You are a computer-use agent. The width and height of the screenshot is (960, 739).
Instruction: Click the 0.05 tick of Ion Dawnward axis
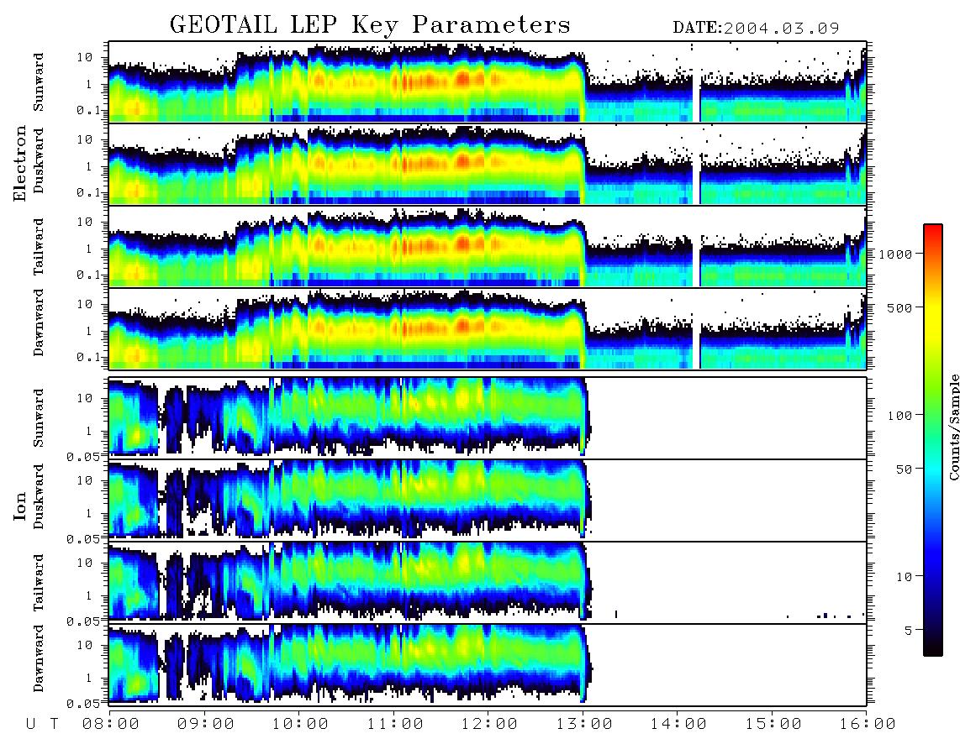coord(83,704)
